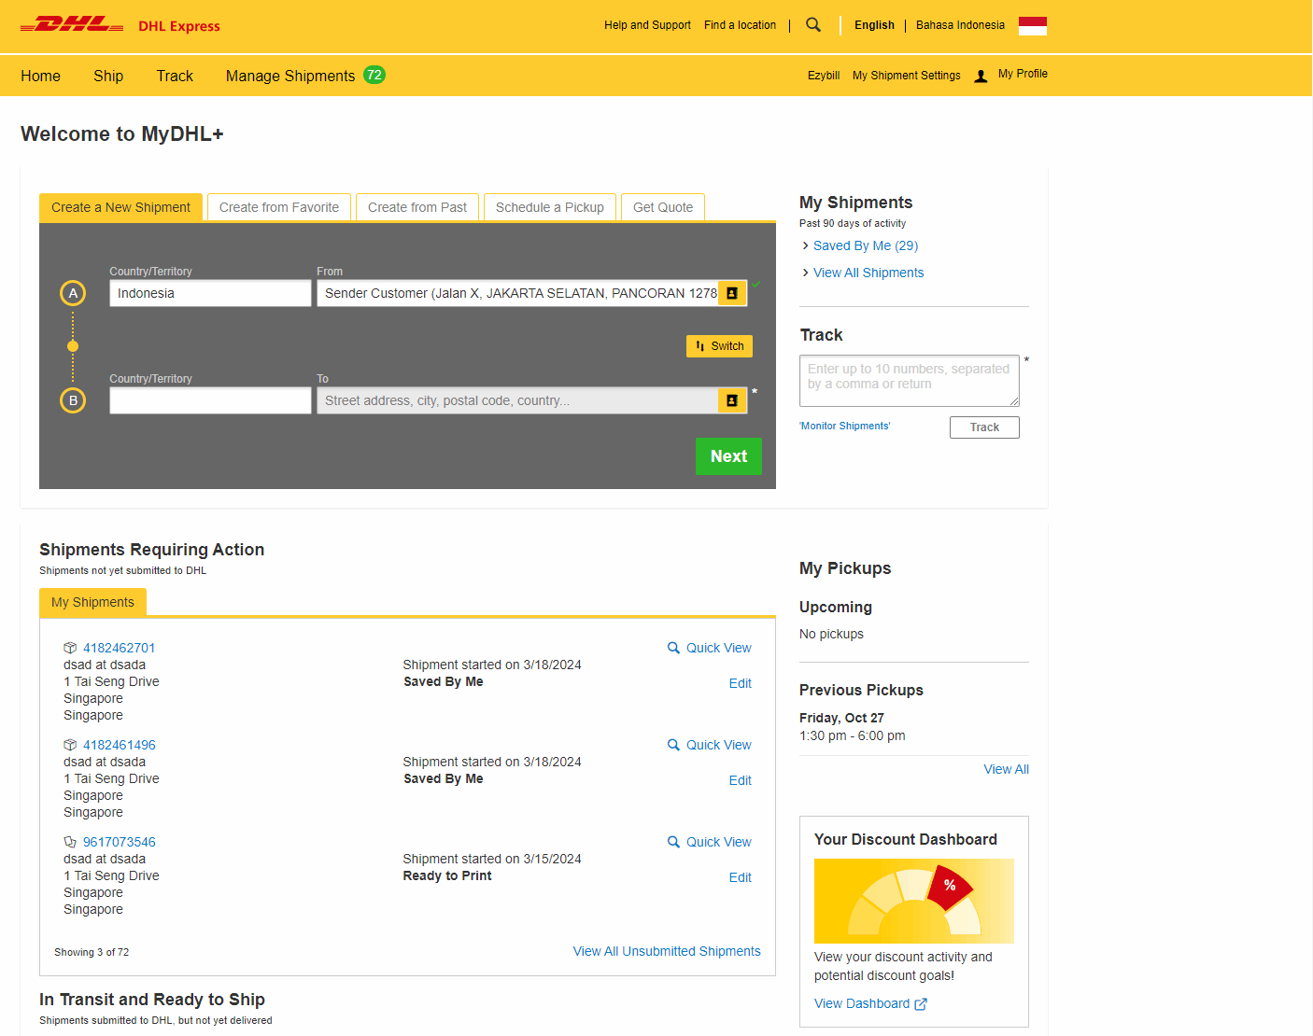1313x1036 pixels.
Task: Click the step B circle marker
Action: pyautogui.click(x=73, y=400)
